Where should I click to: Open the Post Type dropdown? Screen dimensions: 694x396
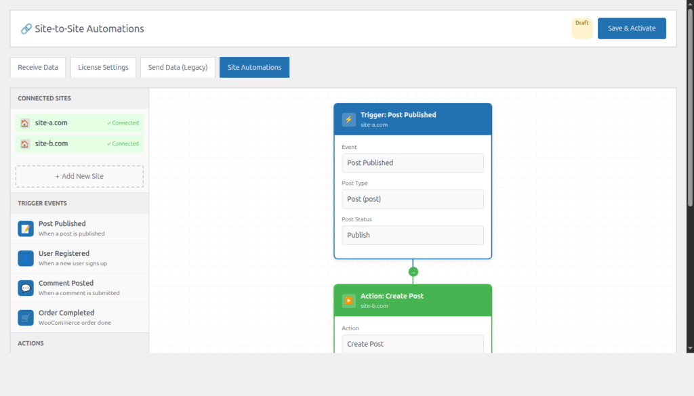click(413, 199)
